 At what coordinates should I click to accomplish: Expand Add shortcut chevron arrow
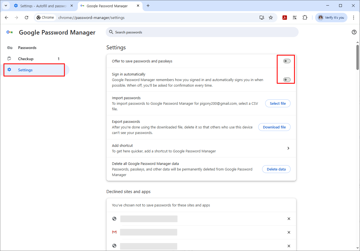tap(288, 148)
